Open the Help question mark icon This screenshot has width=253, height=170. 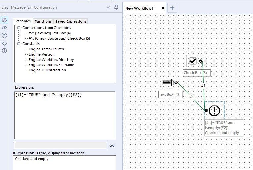(4, 51)
